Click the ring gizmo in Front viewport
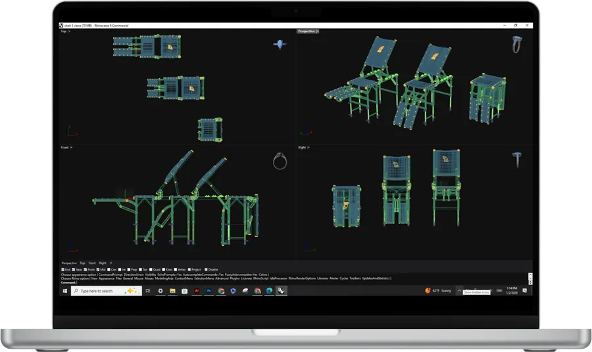 pos(280,162)
